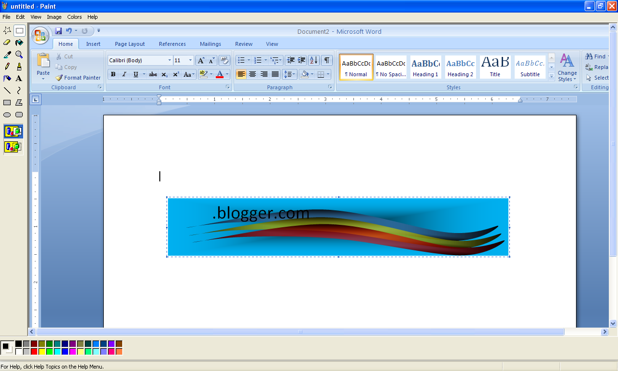618x371 pixels.
Task: Click the Save icon in Word quick access toolbar
Action: [x=58, y=31]
